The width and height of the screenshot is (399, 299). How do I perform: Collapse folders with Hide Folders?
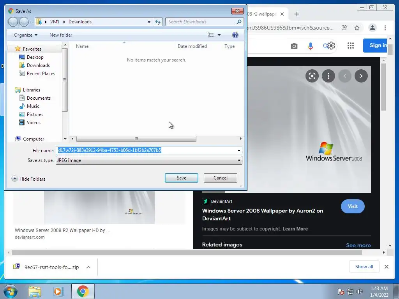coord(28,179)
